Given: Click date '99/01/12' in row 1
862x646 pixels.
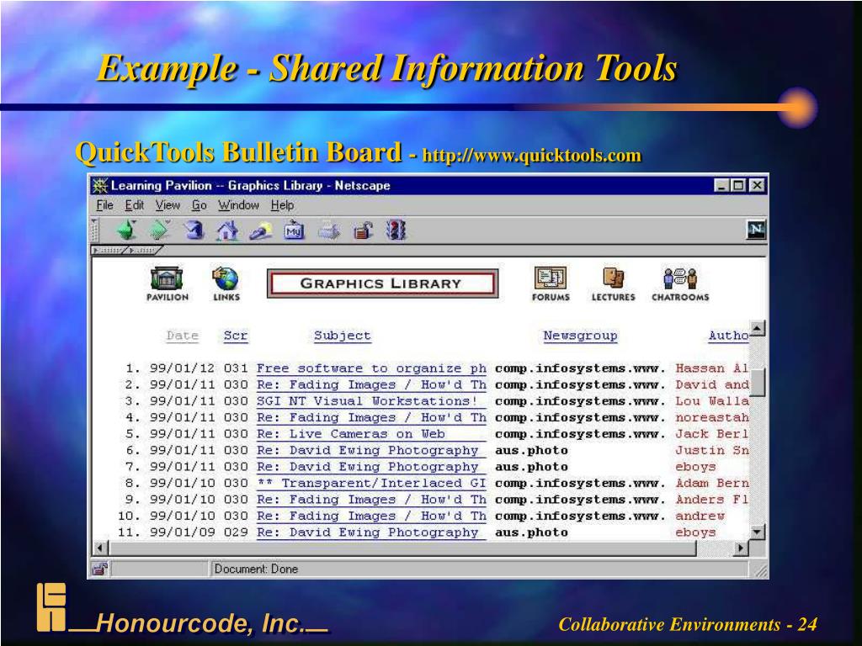Looking at the screenshot, I should 182,368.
